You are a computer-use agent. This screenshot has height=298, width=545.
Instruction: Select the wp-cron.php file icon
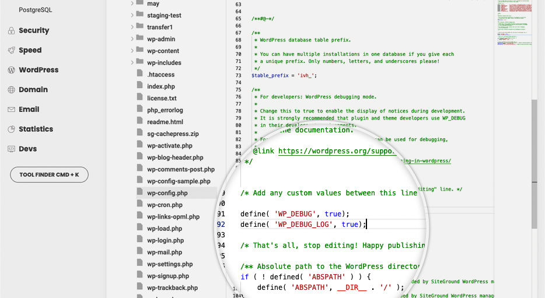pyautogui.click(x=139, y=203)
